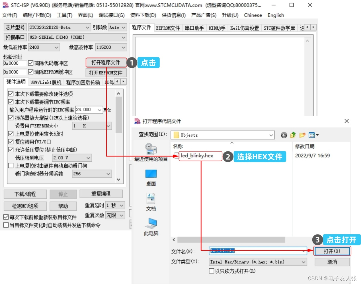This screenshot has height=284, width=361.
Task: Go up one folder level icon
Action: 293,135
